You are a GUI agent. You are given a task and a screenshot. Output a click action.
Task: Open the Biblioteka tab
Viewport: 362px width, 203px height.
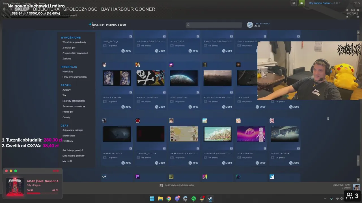click(x=46, y=9)
